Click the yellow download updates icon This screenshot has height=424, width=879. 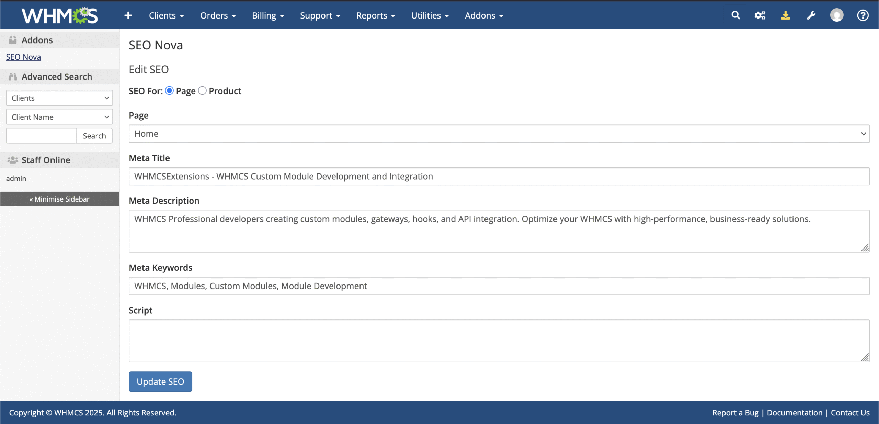click(x=786, y=15)
